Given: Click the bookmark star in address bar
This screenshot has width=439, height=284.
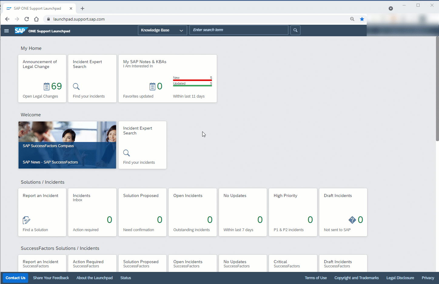Looking at the screenshot, I should pyautogui.click(x=362, y=19).
